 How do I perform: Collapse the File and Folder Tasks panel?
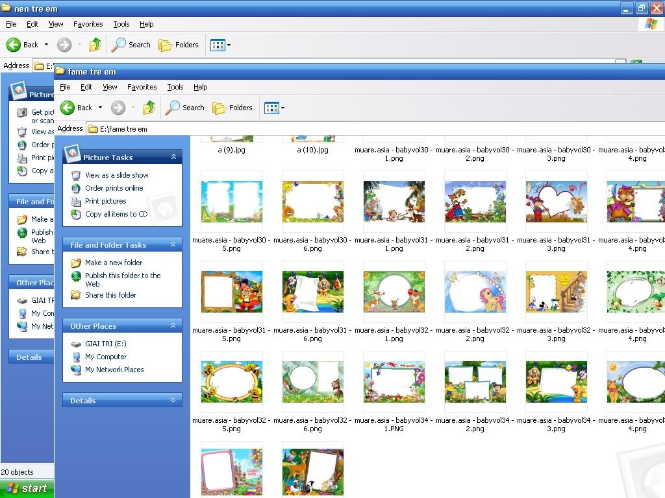pos(173,244)
